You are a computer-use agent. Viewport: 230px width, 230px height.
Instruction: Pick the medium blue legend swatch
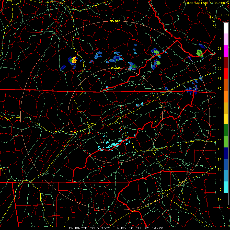point(226,164)
